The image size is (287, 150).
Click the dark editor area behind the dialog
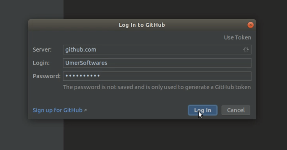175,135
